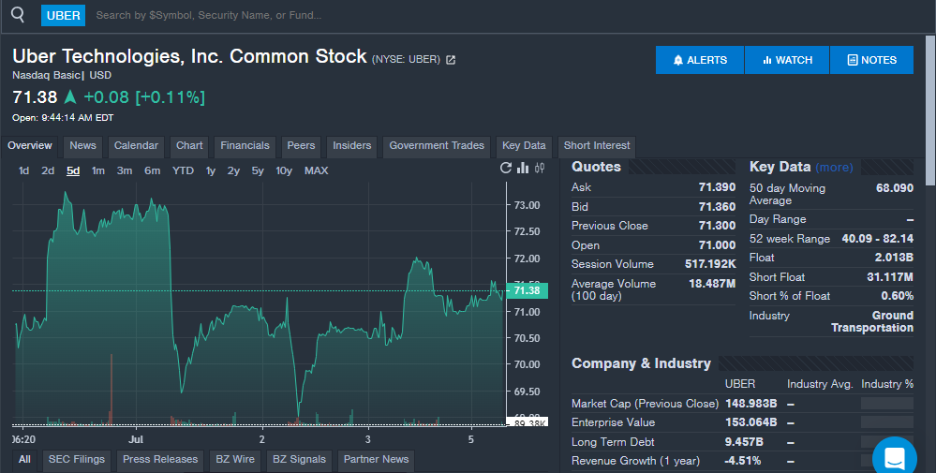Open the external link icon beside NYSE: UBER
This screenshot has width=936, height=473.
point(451,60)
